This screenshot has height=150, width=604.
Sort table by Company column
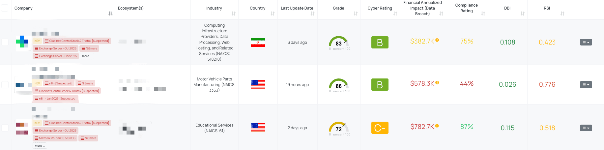tap(110, 14)
